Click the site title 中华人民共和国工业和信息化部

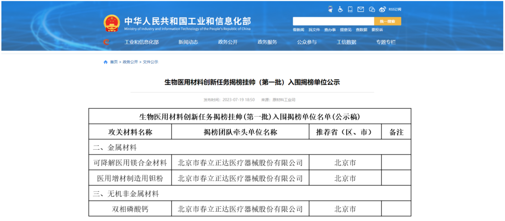click(x=188, y=21)
